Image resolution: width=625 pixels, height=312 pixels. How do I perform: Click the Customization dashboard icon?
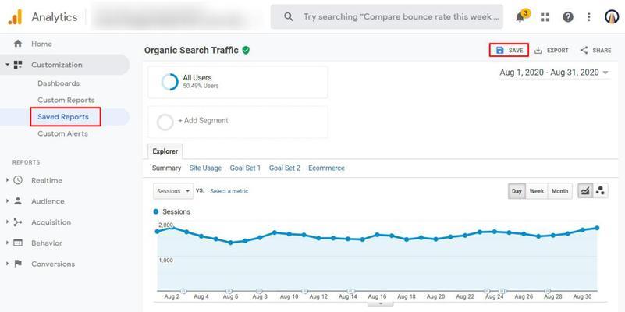point(18,65)
